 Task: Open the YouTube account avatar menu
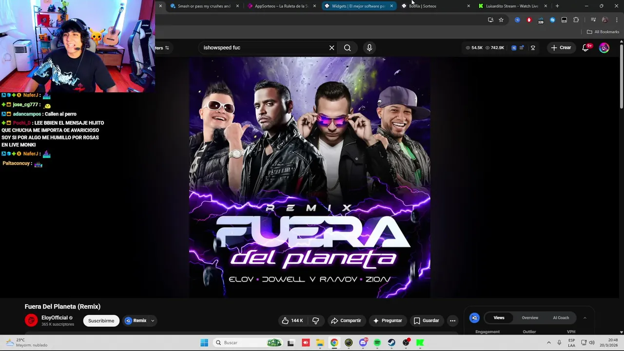(604, 48)
